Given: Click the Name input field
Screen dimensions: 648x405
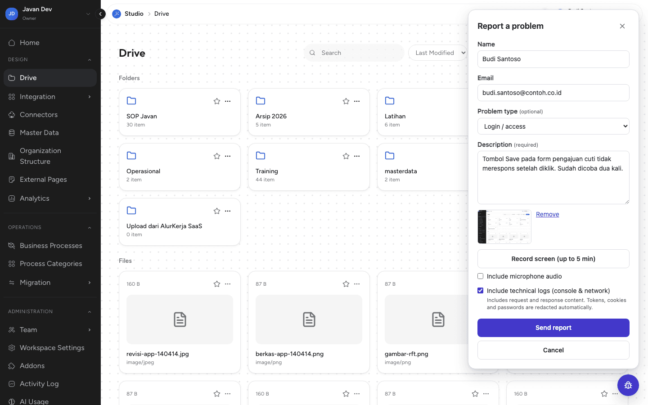Looking at the screenshot, I should click(x=553, y=59).
